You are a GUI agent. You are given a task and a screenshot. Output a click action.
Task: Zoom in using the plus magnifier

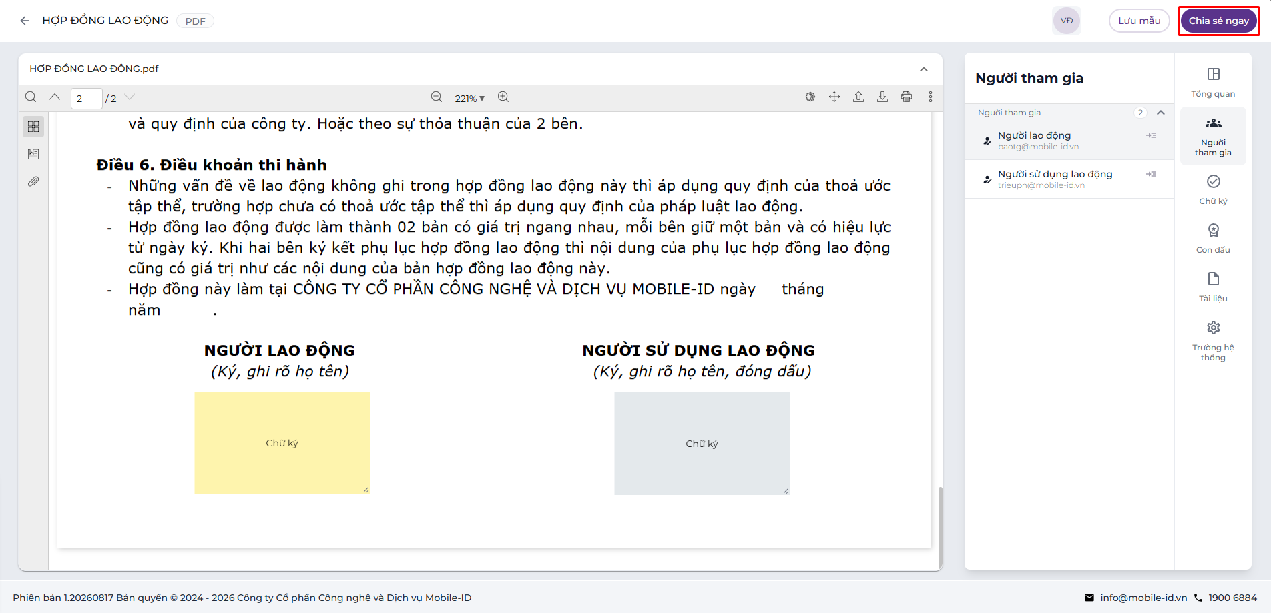503,97
